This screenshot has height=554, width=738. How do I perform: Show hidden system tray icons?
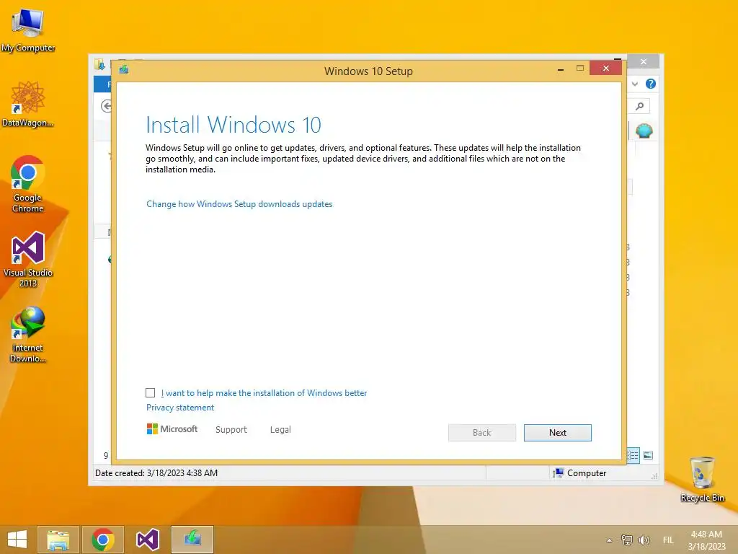(610, 540)
